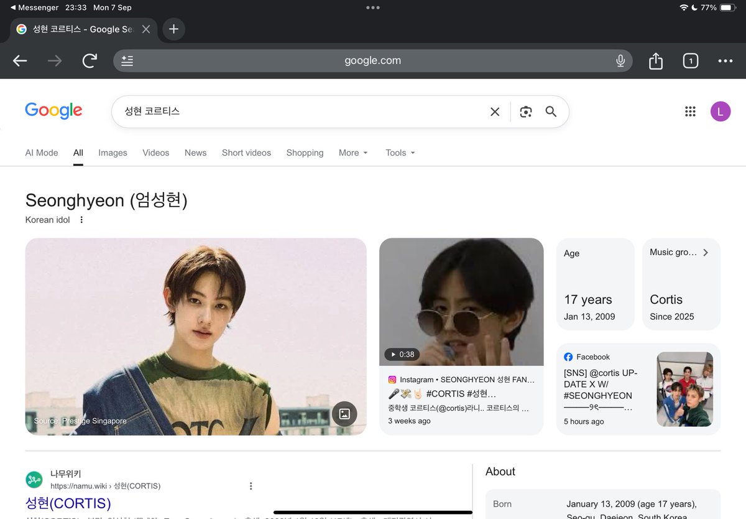The width and height of the screenshot is (746, 519).
Task: Select the All results tab
Action: 78,152
